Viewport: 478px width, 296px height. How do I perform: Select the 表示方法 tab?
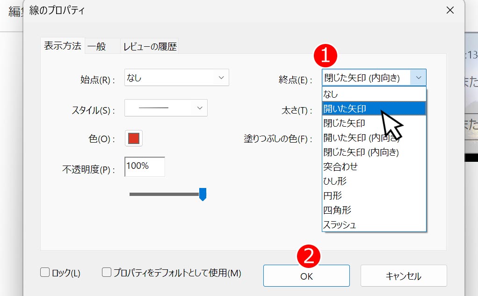[x=62, y=46]
